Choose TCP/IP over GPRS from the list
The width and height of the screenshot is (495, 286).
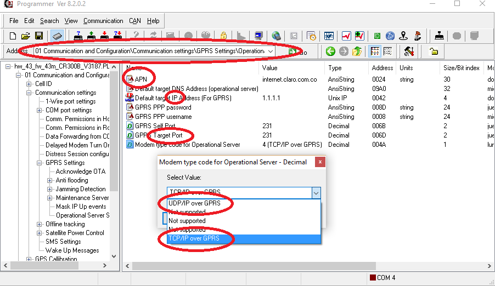tap(244, 238)
